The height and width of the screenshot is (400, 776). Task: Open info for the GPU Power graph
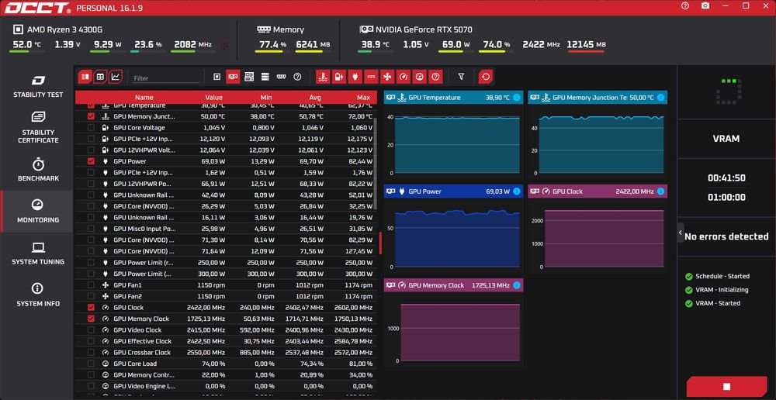(x=517, y=191)
